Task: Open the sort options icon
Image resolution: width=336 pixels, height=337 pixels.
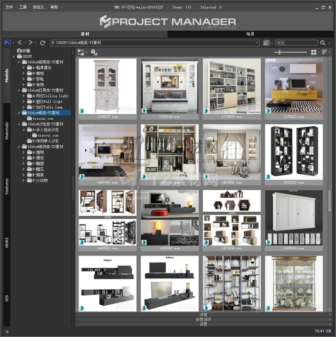Action: 324,52
